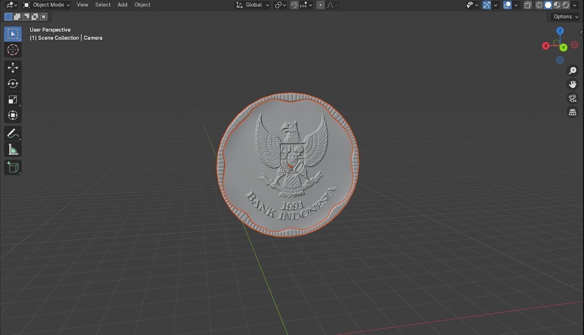Screen dimensions: 584x335
Task: Open the Add menu
Action: [122, 5]
